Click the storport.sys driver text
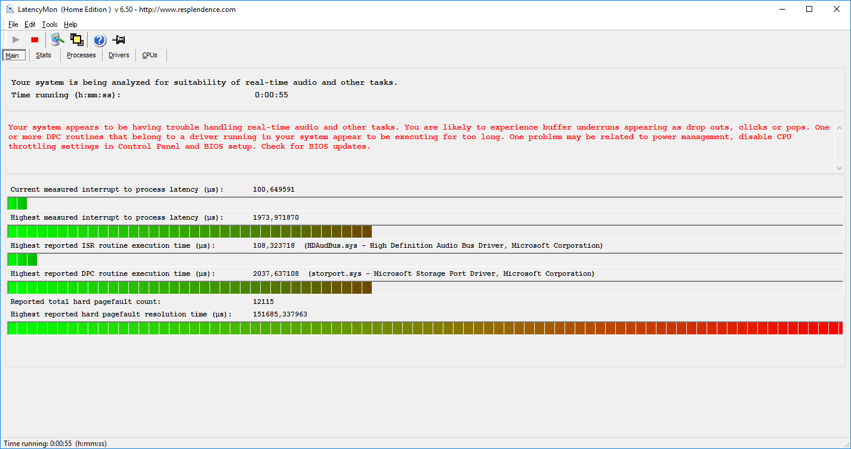Viewport: 851px width, 449px height. [x=451, y=273]
